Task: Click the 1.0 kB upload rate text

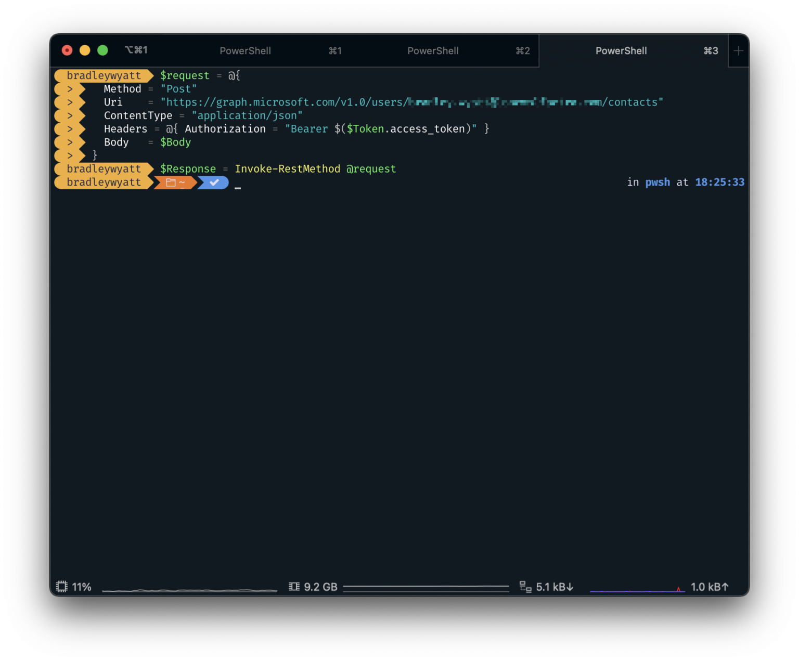Action: 710,587
